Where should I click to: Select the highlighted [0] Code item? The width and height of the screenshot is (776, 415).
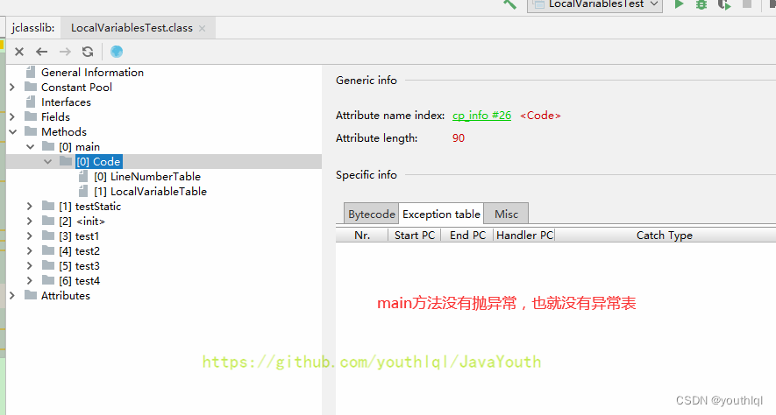point(98,162)
